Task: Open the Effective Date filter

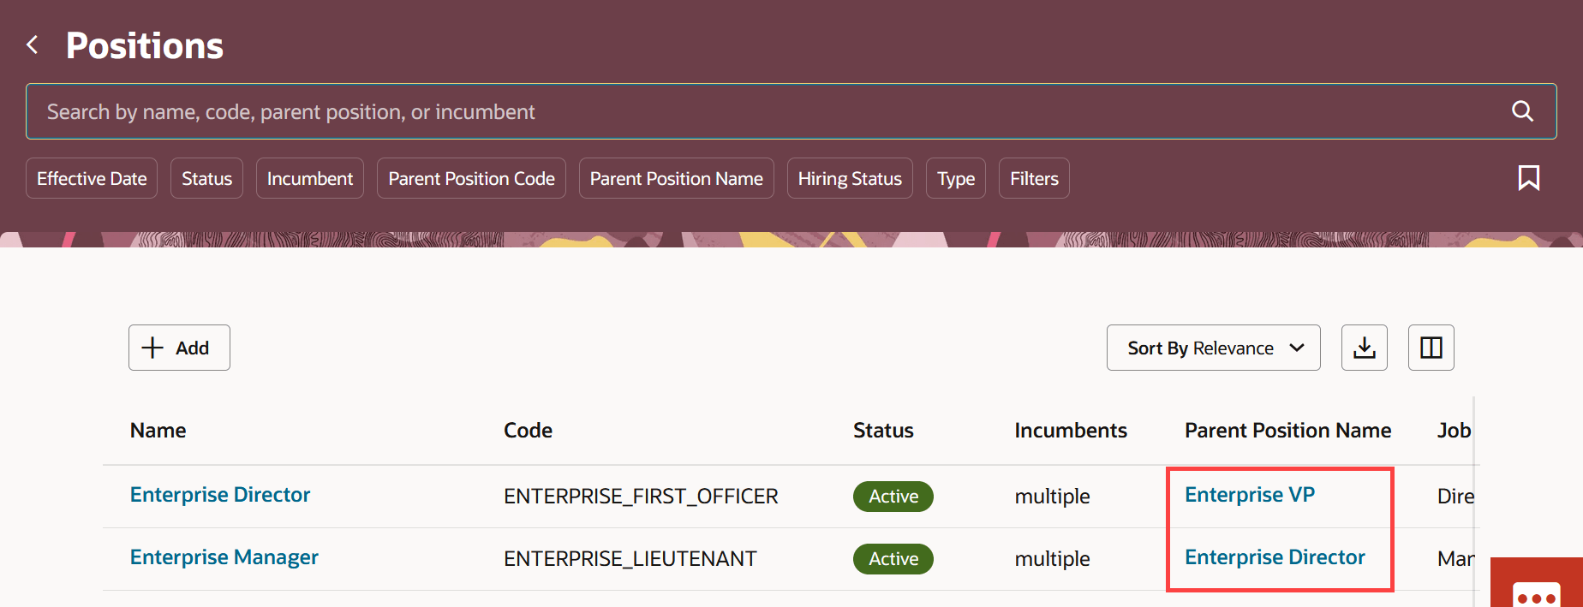Action: coord(92,178)
